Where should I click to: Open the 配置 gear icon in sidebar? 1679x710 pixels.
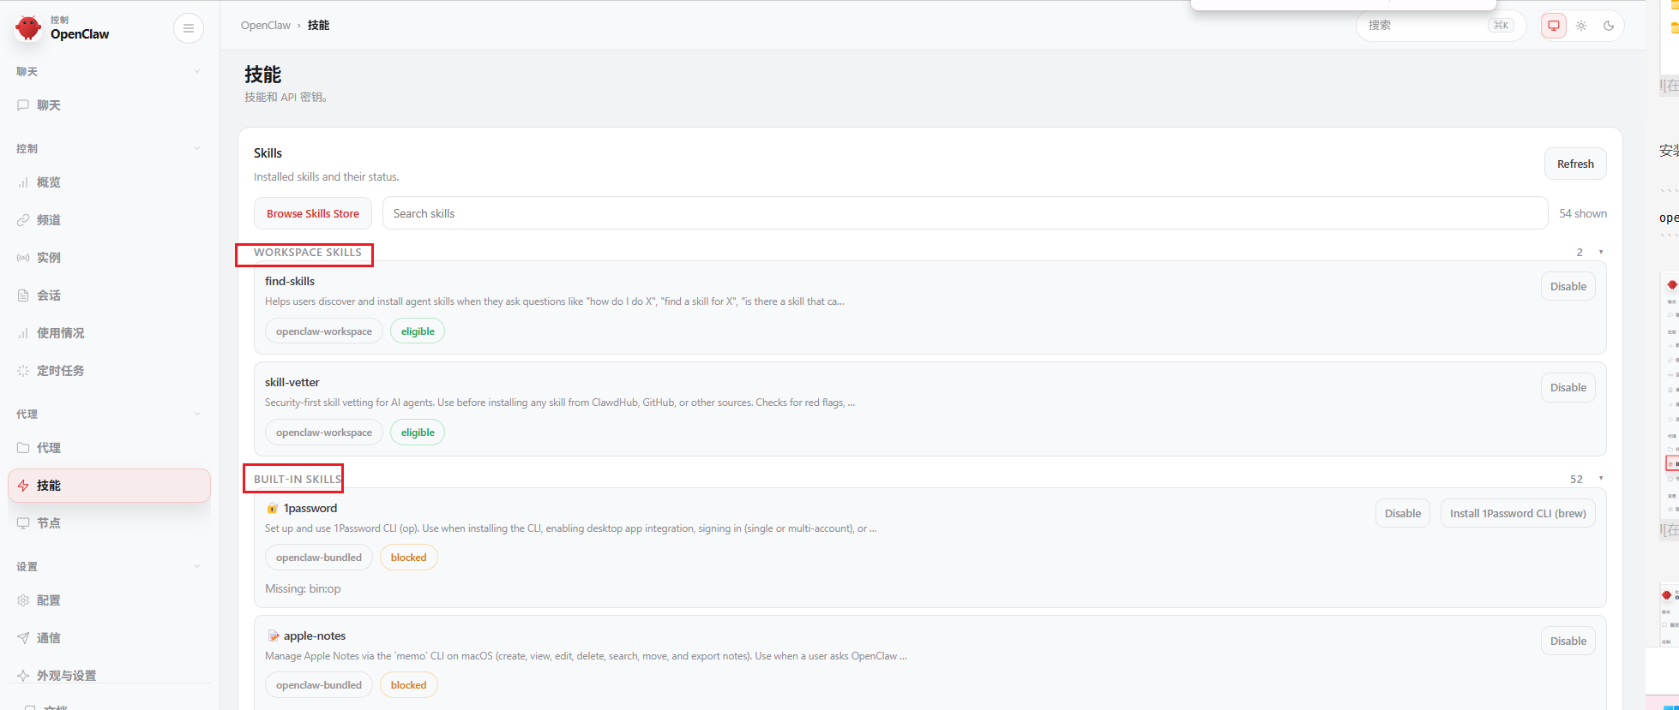23,600
